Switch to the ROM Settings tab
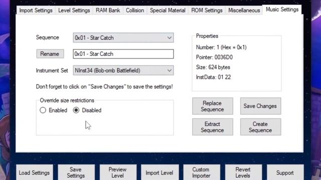The width and height of the screenshot is (321, 180). click(x=207, y=10)
